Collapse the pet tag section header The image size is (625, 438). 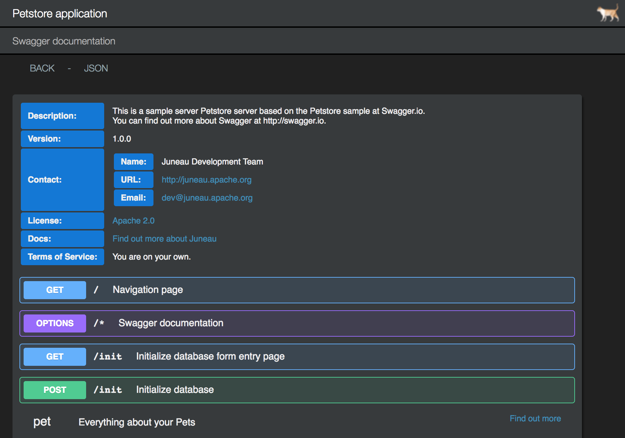click(x=42, y=422)
